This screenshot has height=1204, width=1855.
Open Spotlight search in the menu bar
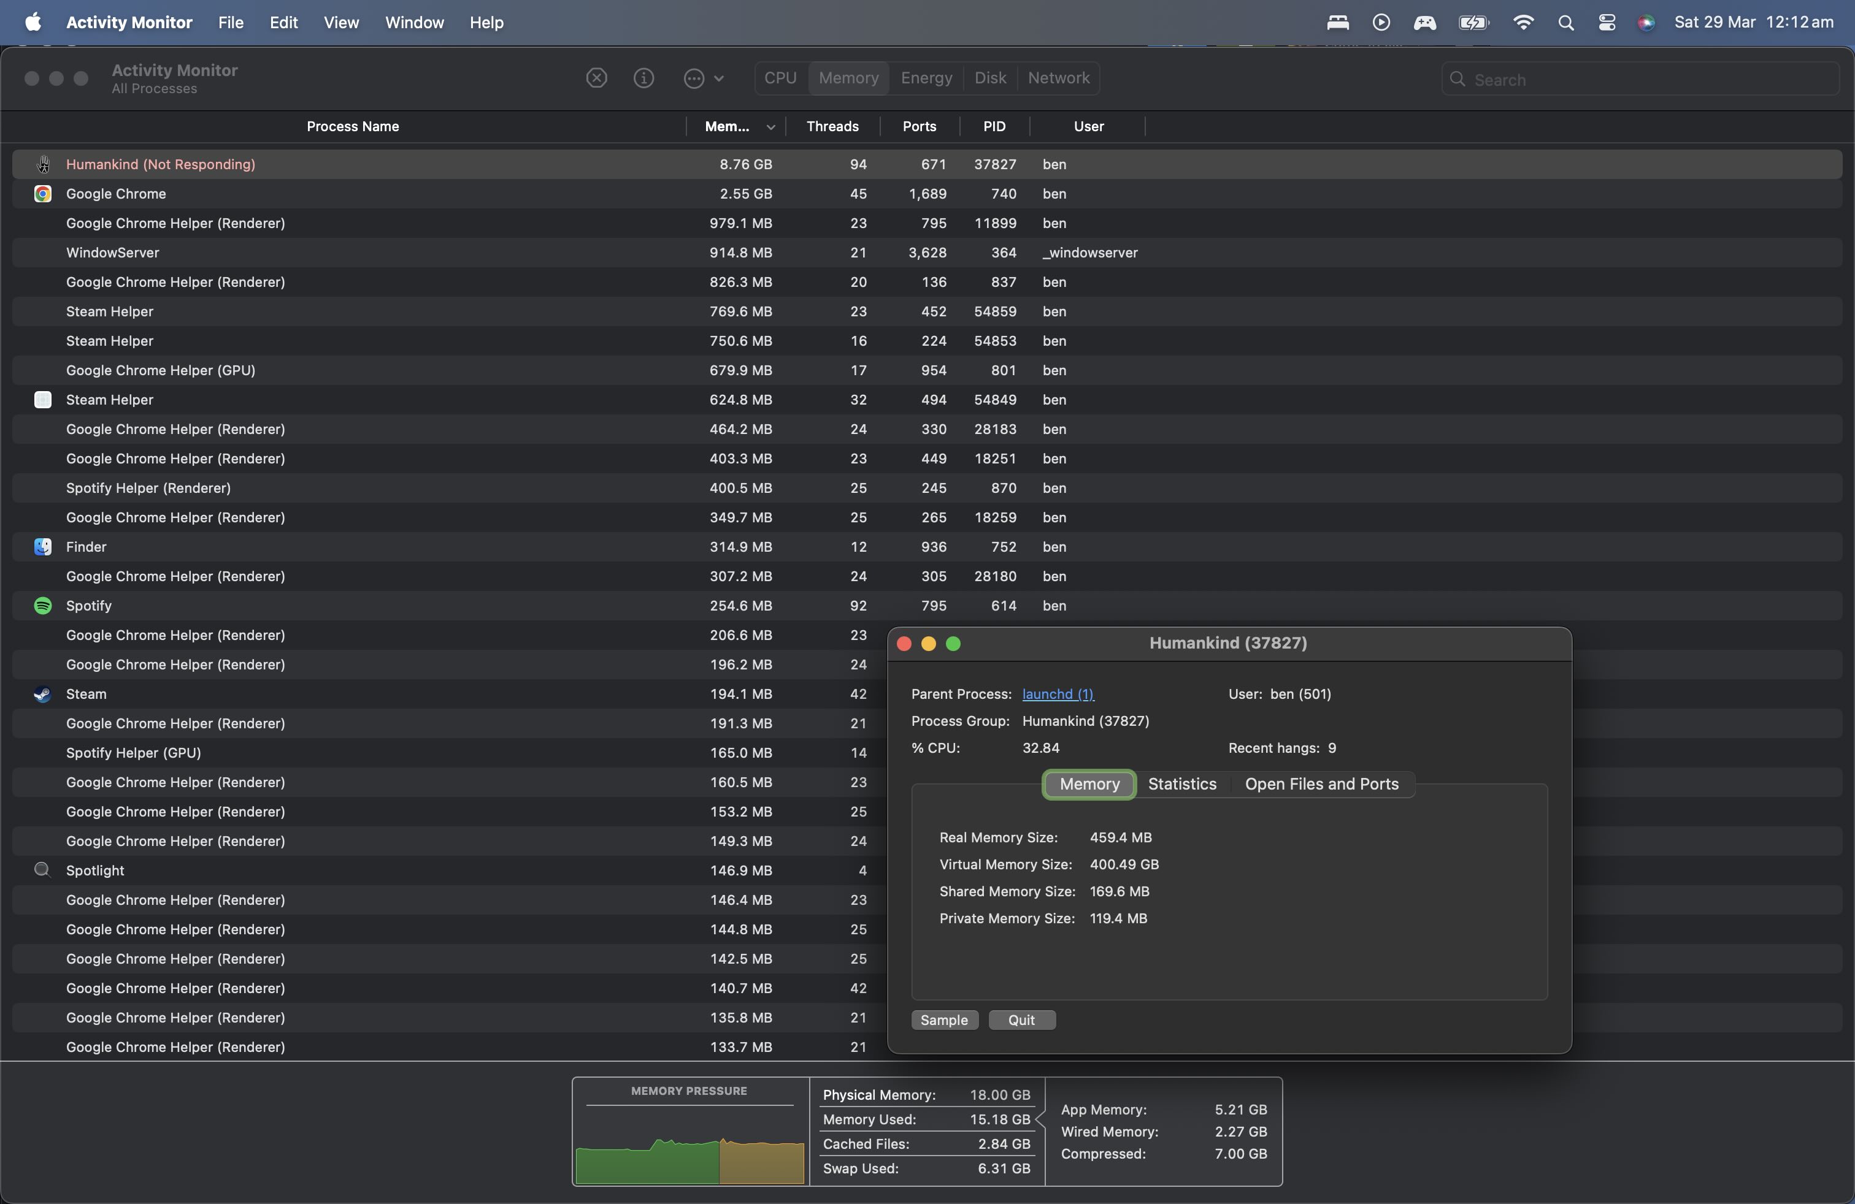(1566, 22)
